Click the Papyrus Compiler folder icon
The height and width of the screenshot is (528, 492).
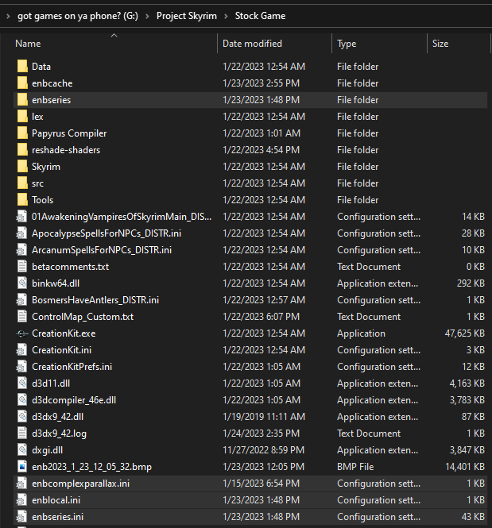tap(22, 133)
